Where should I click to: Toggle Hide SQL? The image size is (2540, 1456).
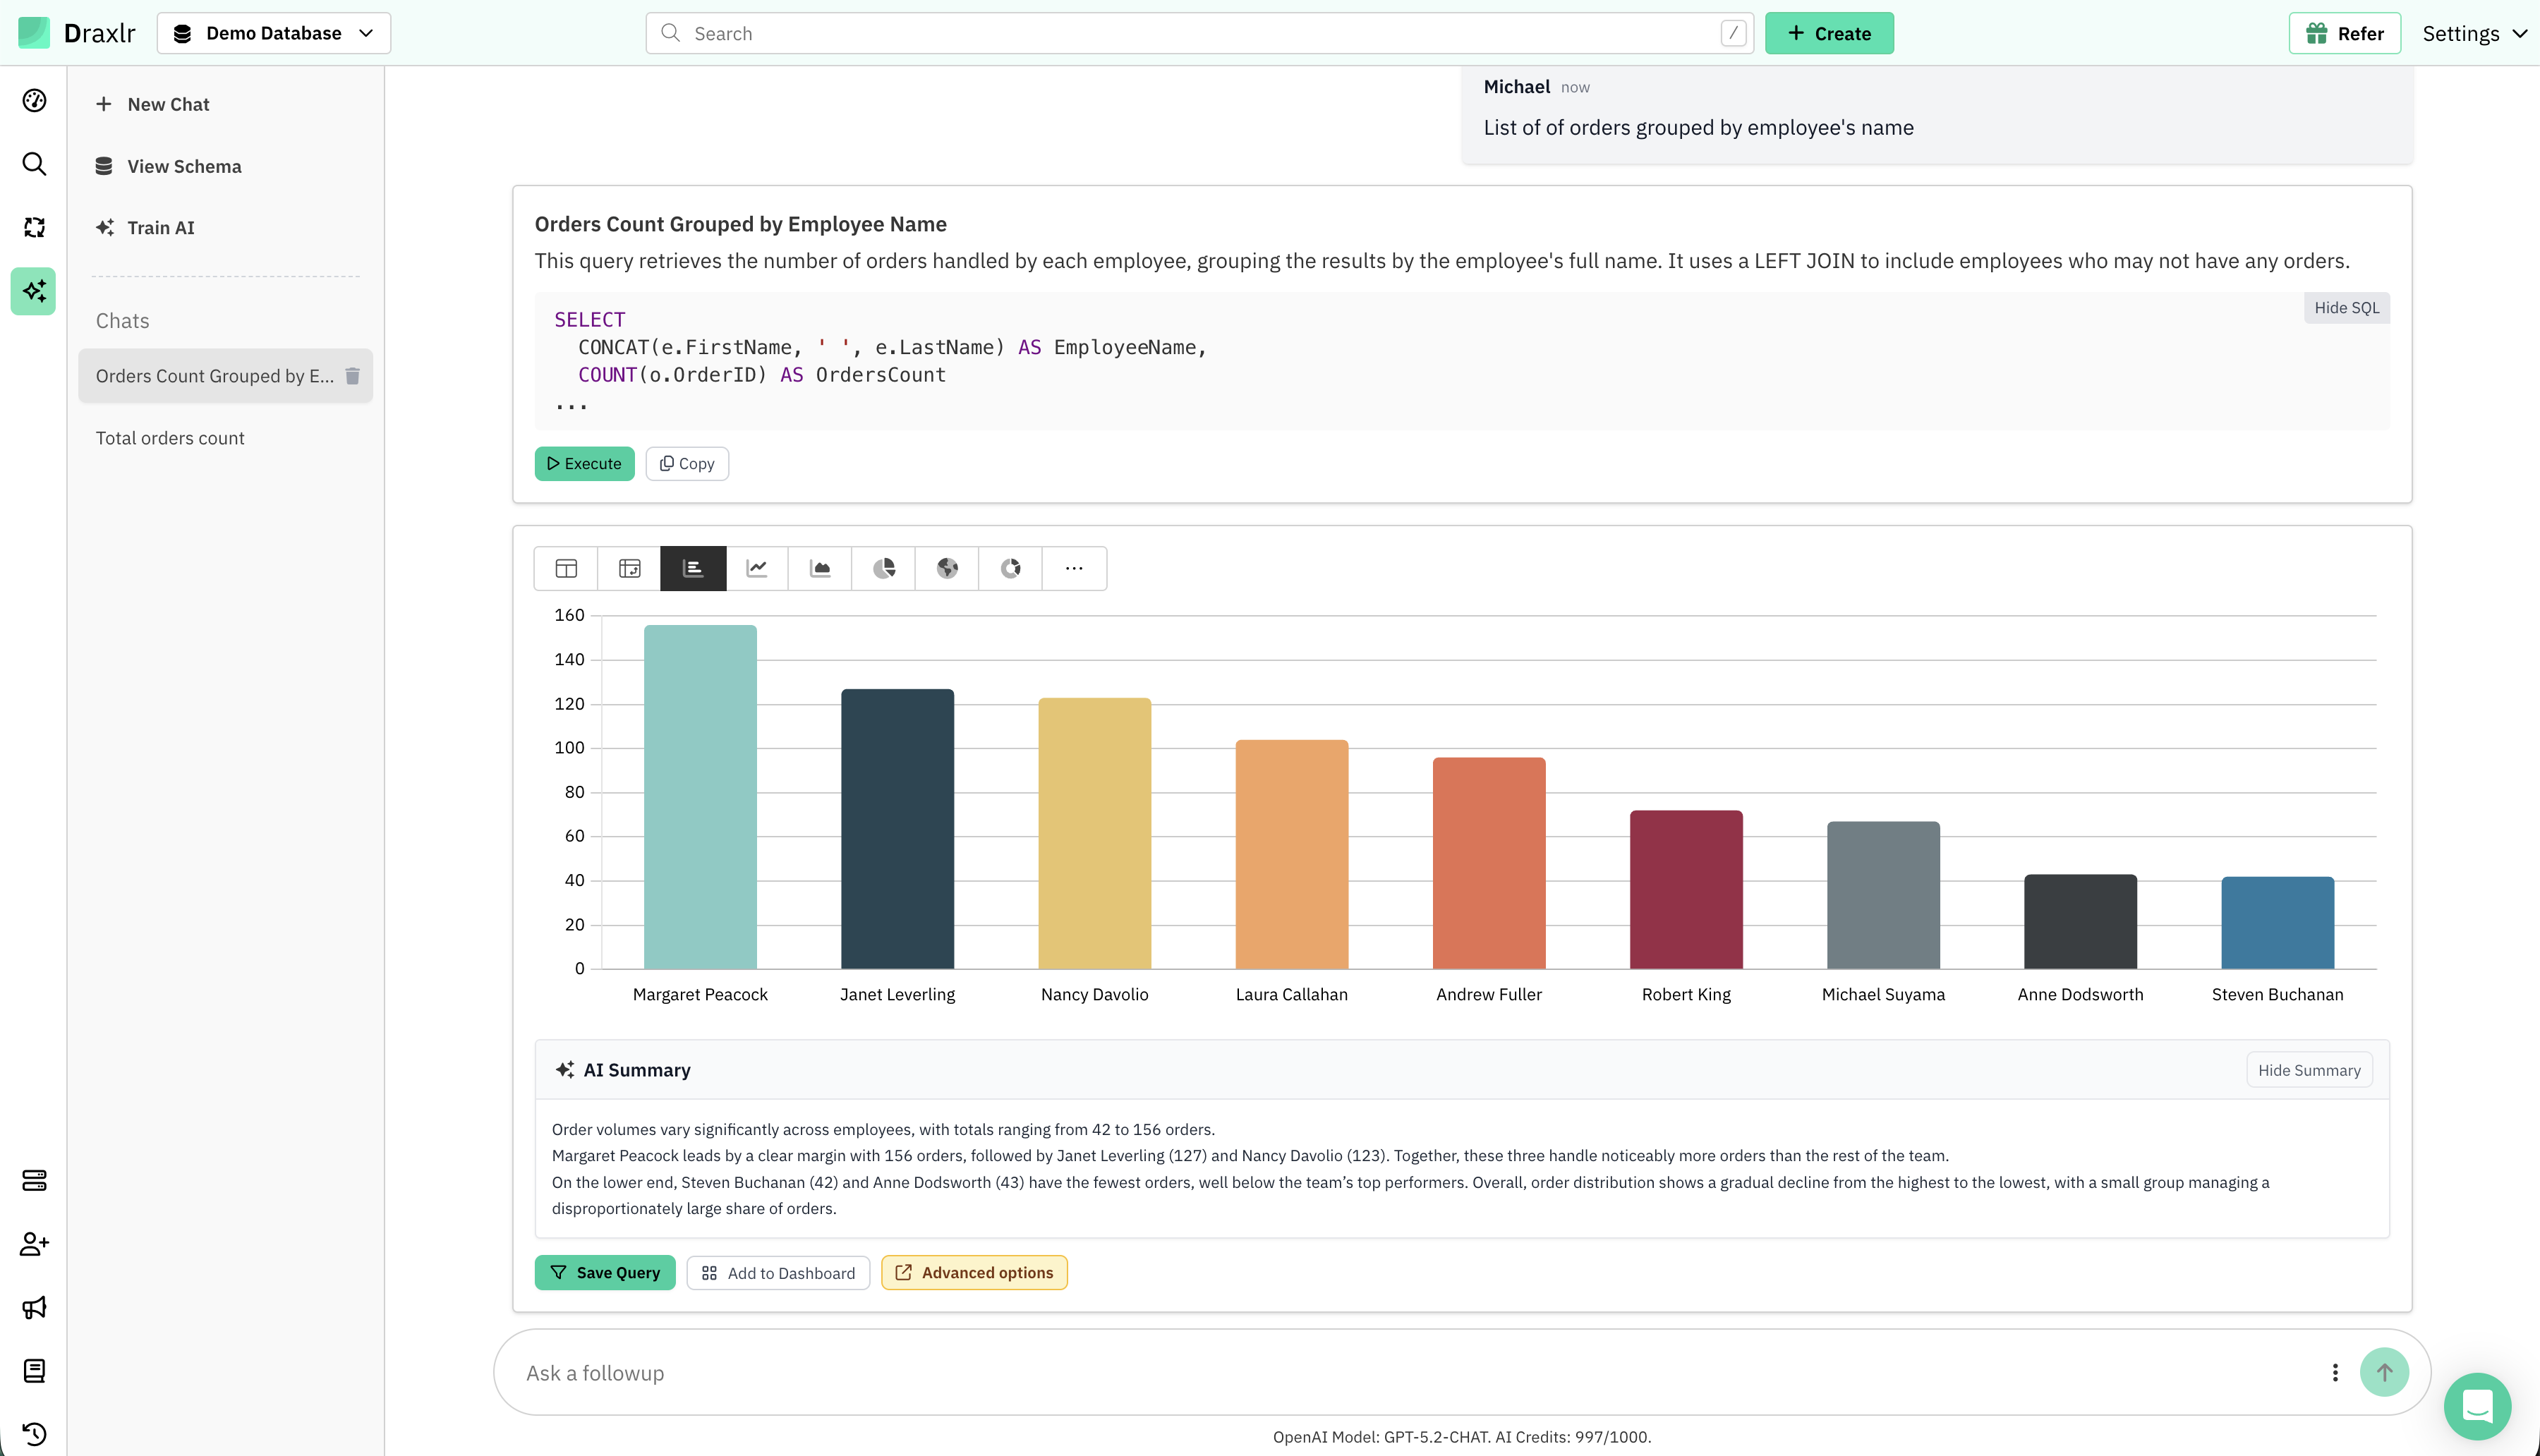[x=2346, y=308]
